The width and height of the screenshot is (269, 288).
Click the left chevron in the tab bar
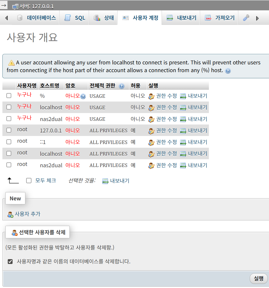6,18
